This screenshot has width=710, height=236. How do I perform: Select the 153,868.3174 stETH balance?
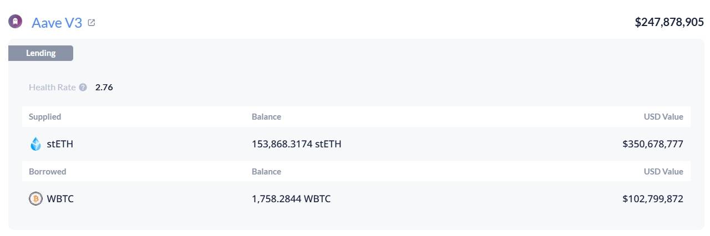point(296,144)
